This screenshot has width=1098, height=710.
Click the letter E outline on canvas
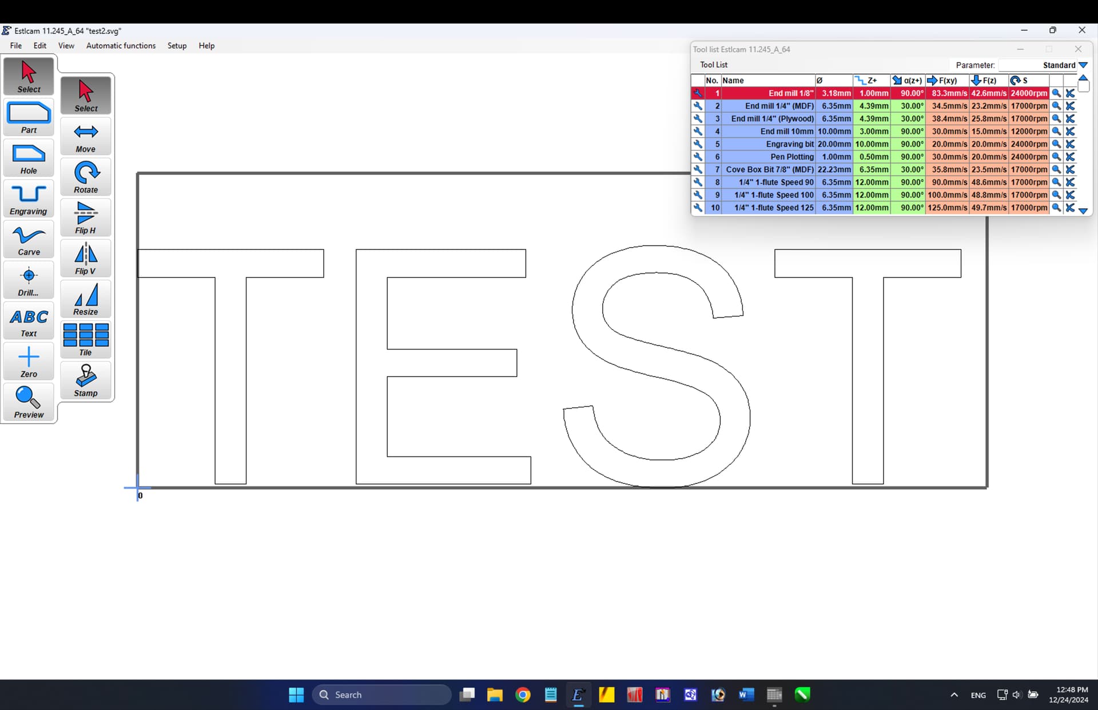pos(443,366)
